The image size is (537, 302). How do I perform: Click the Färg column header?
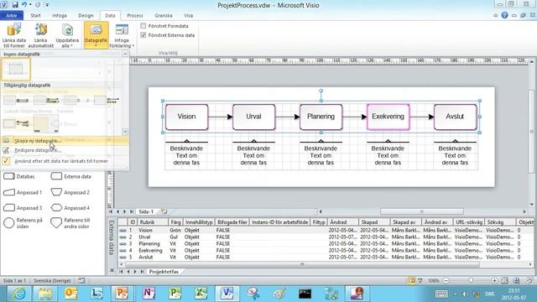point(175,222)
